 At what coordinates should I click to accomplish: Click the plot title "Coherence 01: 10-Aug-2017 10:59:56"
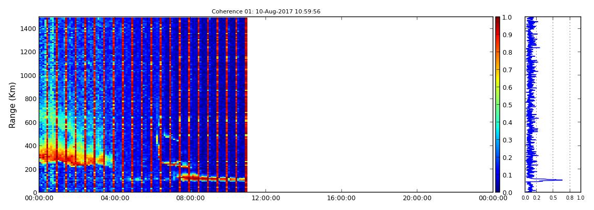point(266,11)
